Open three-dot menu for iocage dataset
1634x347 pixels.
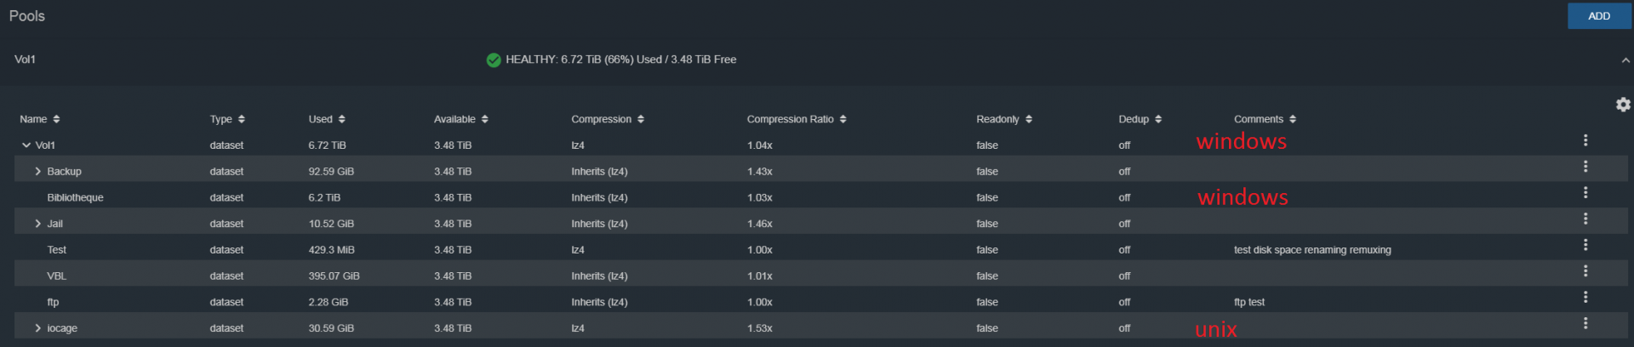1585,323
